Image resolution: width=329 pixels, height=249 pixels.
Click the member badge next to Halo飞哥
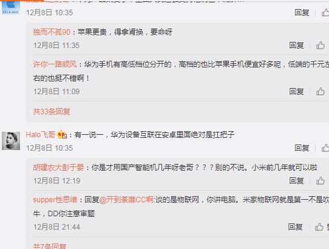coord(62,134)
